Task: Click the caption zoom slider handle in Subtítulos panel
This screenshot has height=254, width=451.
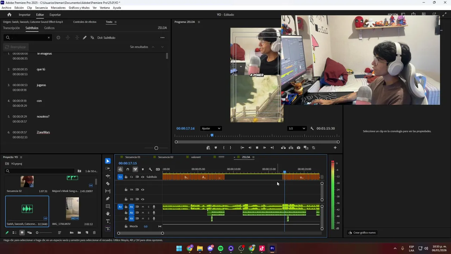Action: (156, 148)
